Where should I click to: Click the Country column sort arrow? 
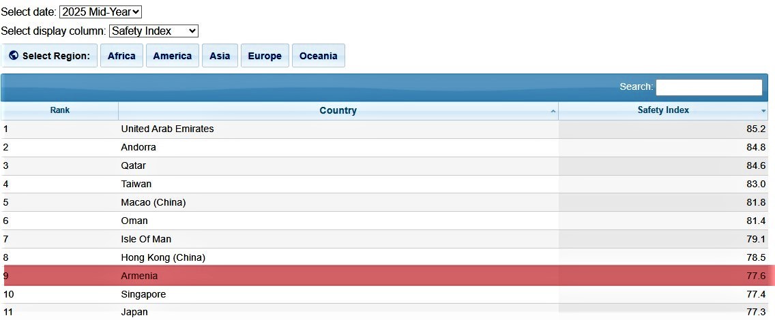[x=553, y=111]
